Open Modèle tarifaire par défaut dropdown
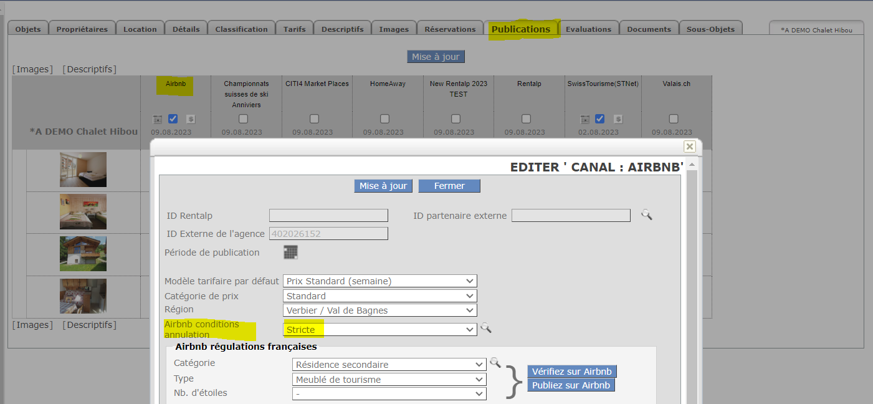 (379, 281)
